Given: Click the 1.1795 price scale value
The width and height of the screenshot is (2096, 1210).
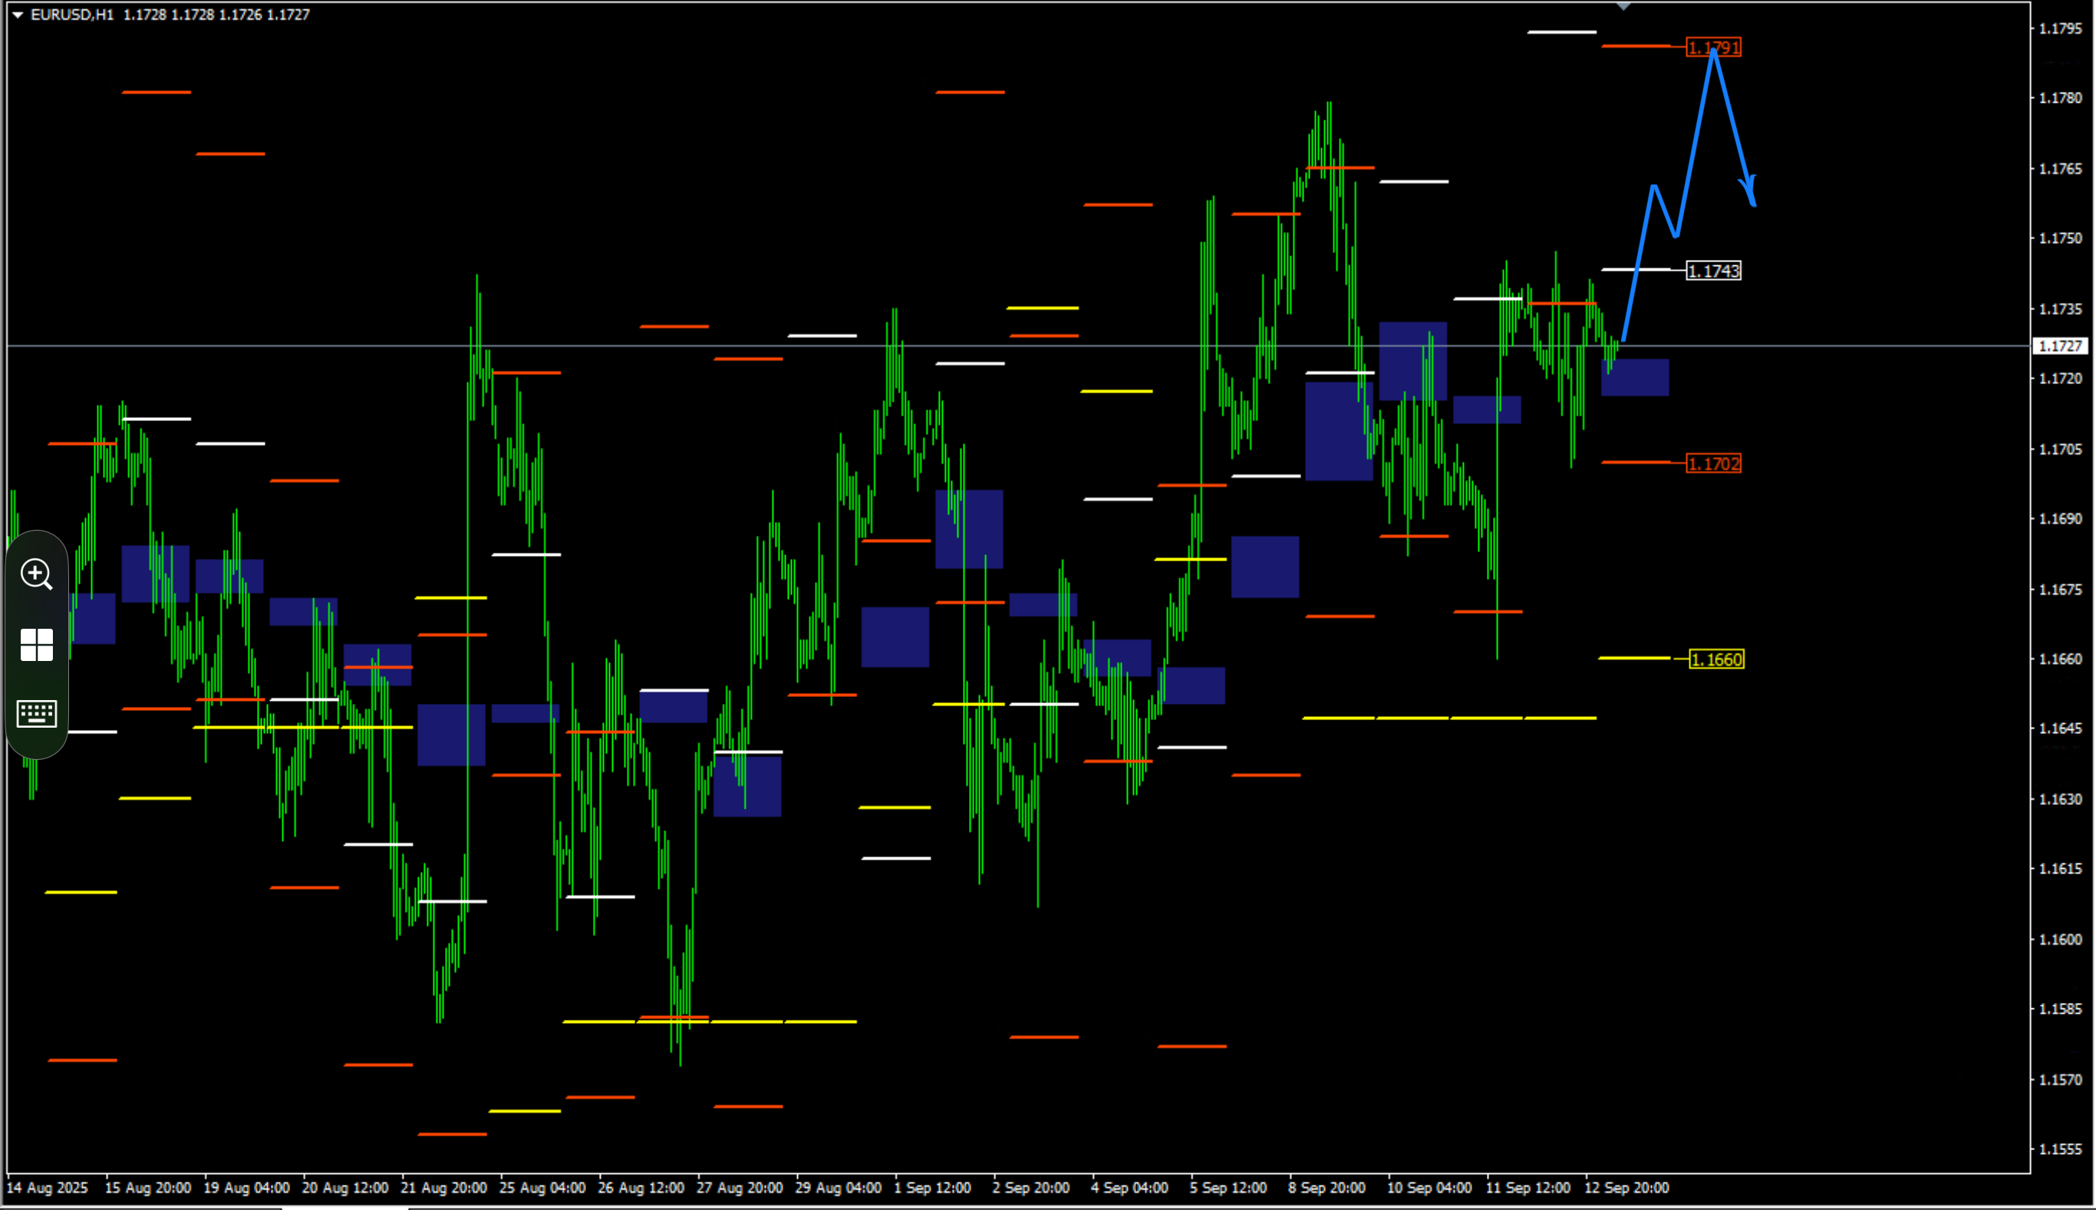Looking at the screenshot, I should (2060, 28).
